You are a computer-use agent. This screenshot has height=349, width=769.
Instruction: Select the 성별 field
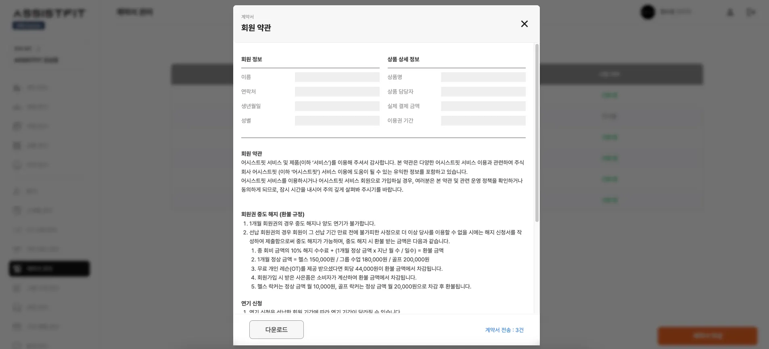point(337,121)
